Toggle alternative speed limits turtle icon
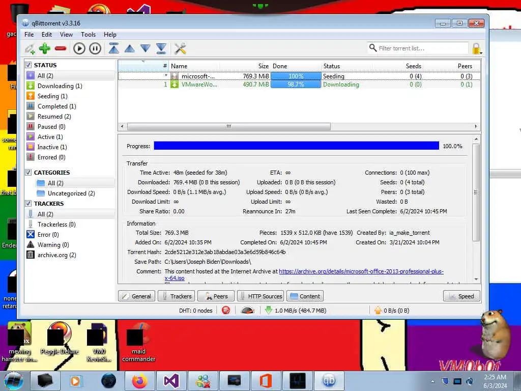This screenshot has width=521, height=391. [248, 310]
